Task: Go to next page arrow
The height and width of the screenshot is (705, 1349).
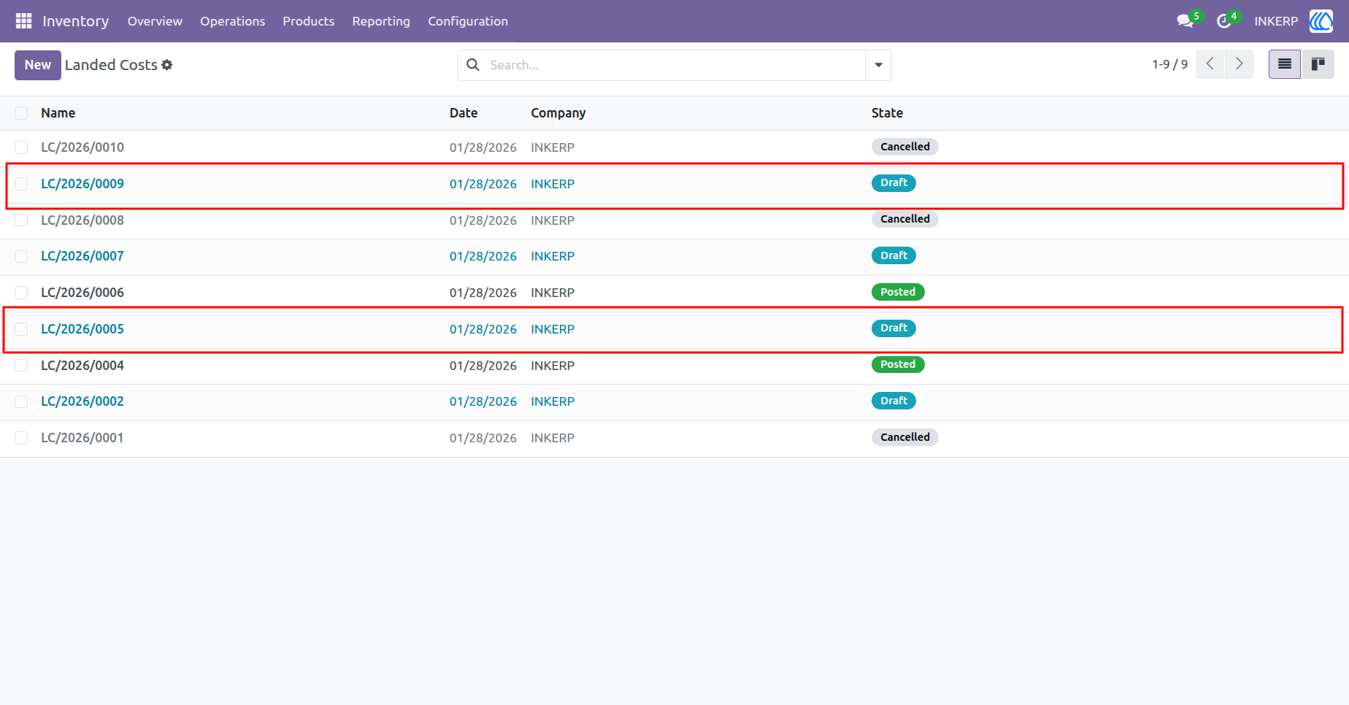Action: pyautogui.click(x=1240, y=64)
